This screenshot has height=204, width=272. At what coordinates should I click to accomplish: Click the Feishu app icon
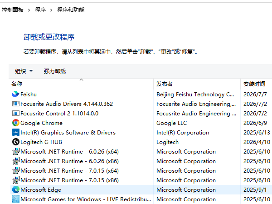tap(15, 94)
